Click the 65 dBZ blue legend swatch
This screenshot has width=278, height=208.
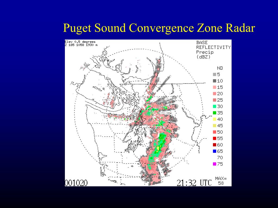pyautogui.click(x=214, y=151)
